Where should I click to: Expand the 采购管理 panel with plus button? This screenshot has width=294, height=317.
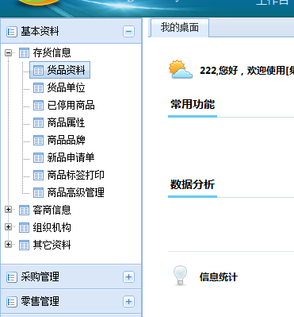pyautogui.click(x=128, y=277)
